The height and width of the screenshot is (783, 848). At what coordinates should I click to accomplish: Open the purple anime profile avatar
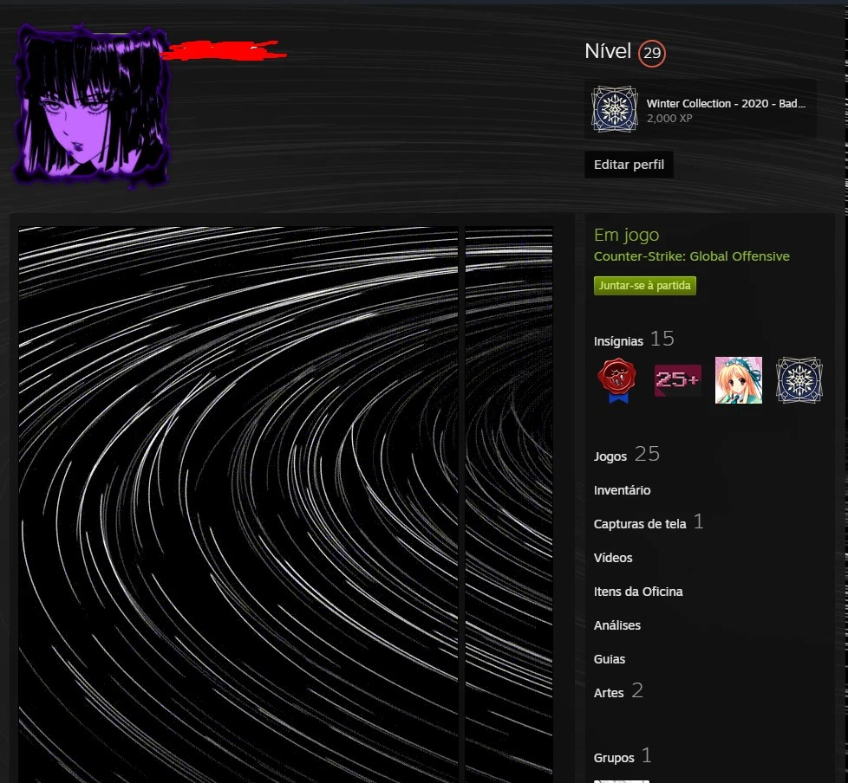tap(91, 106)
